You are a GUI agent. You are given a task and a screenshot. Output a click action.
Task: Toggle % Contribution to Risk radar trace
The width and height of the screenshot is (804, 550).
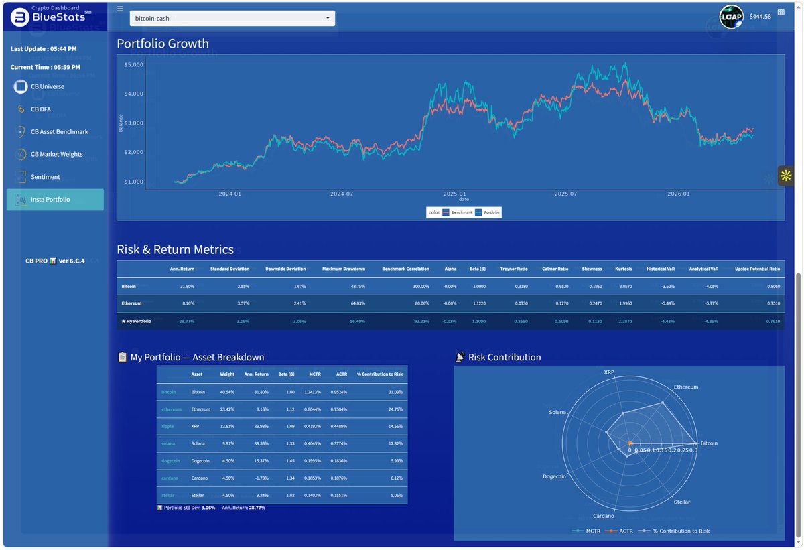pos(673,531)
